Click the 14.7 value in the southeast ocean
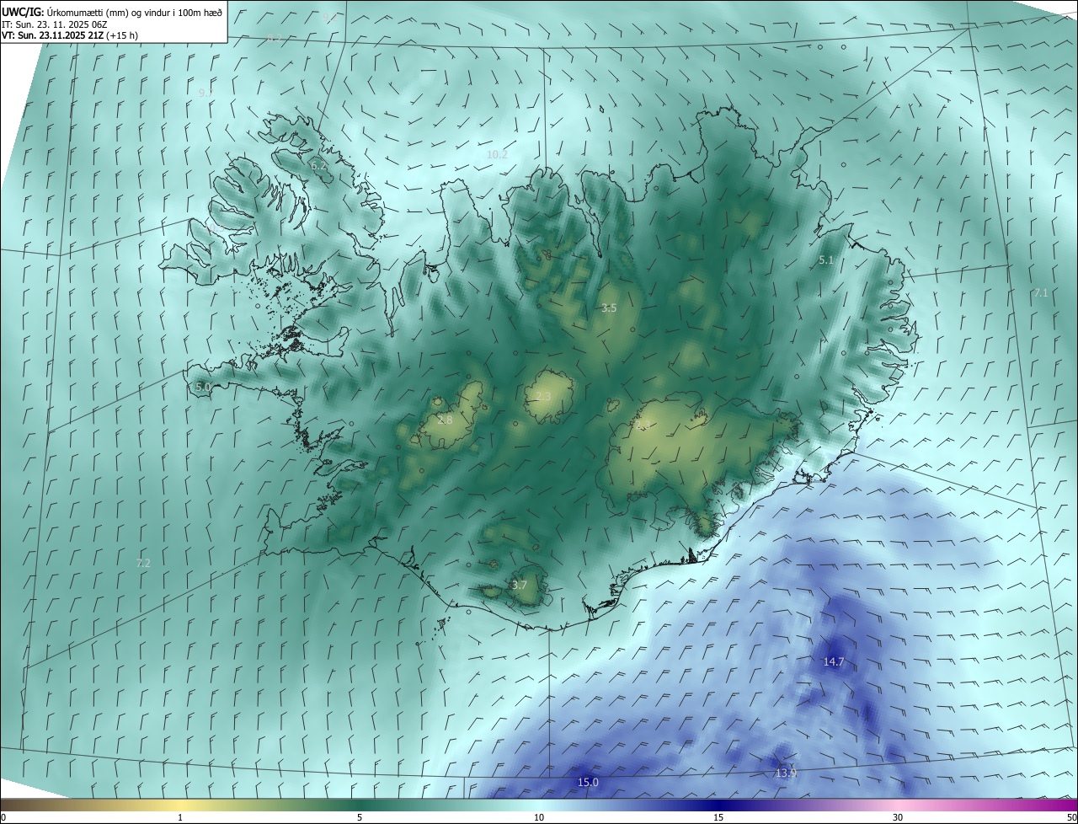The height and width of the screenshot is (824, 1078). tap(833, 662)
